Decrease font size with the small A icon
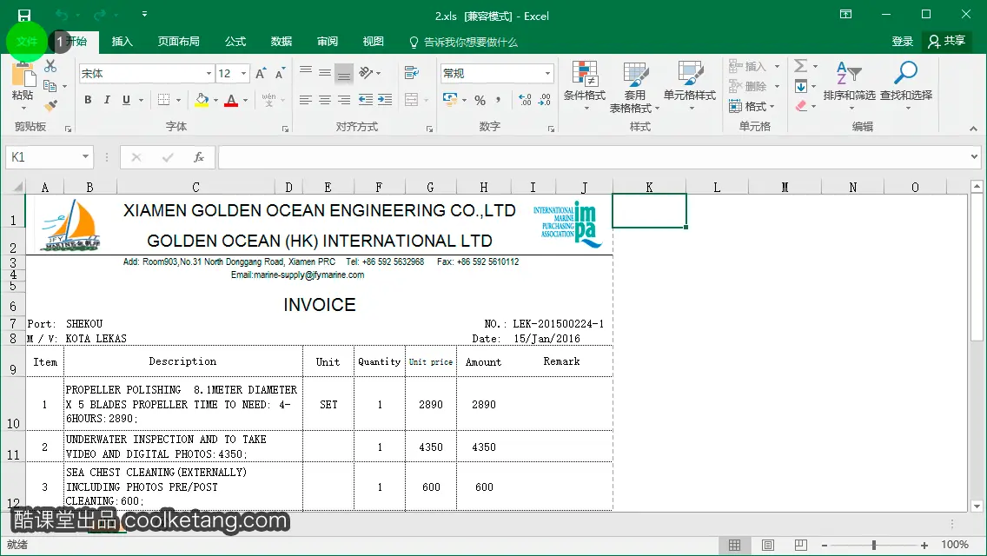Screen dimensions: 987x556 (280, 74)
